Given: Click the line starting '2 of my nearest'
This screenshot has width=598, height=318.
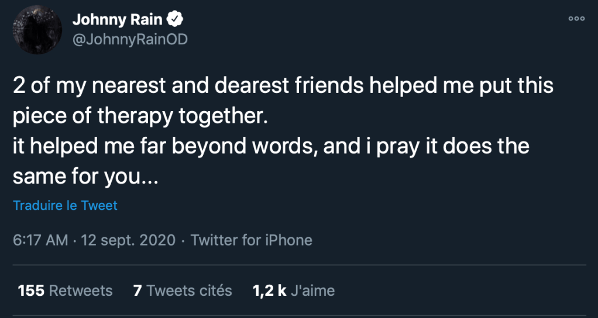Looking at the screenshot, I should point(283,87).
